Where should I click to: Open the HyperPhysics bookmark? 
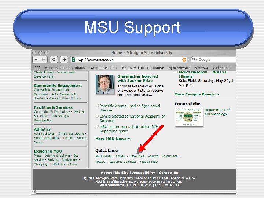[x=179, y=68]
